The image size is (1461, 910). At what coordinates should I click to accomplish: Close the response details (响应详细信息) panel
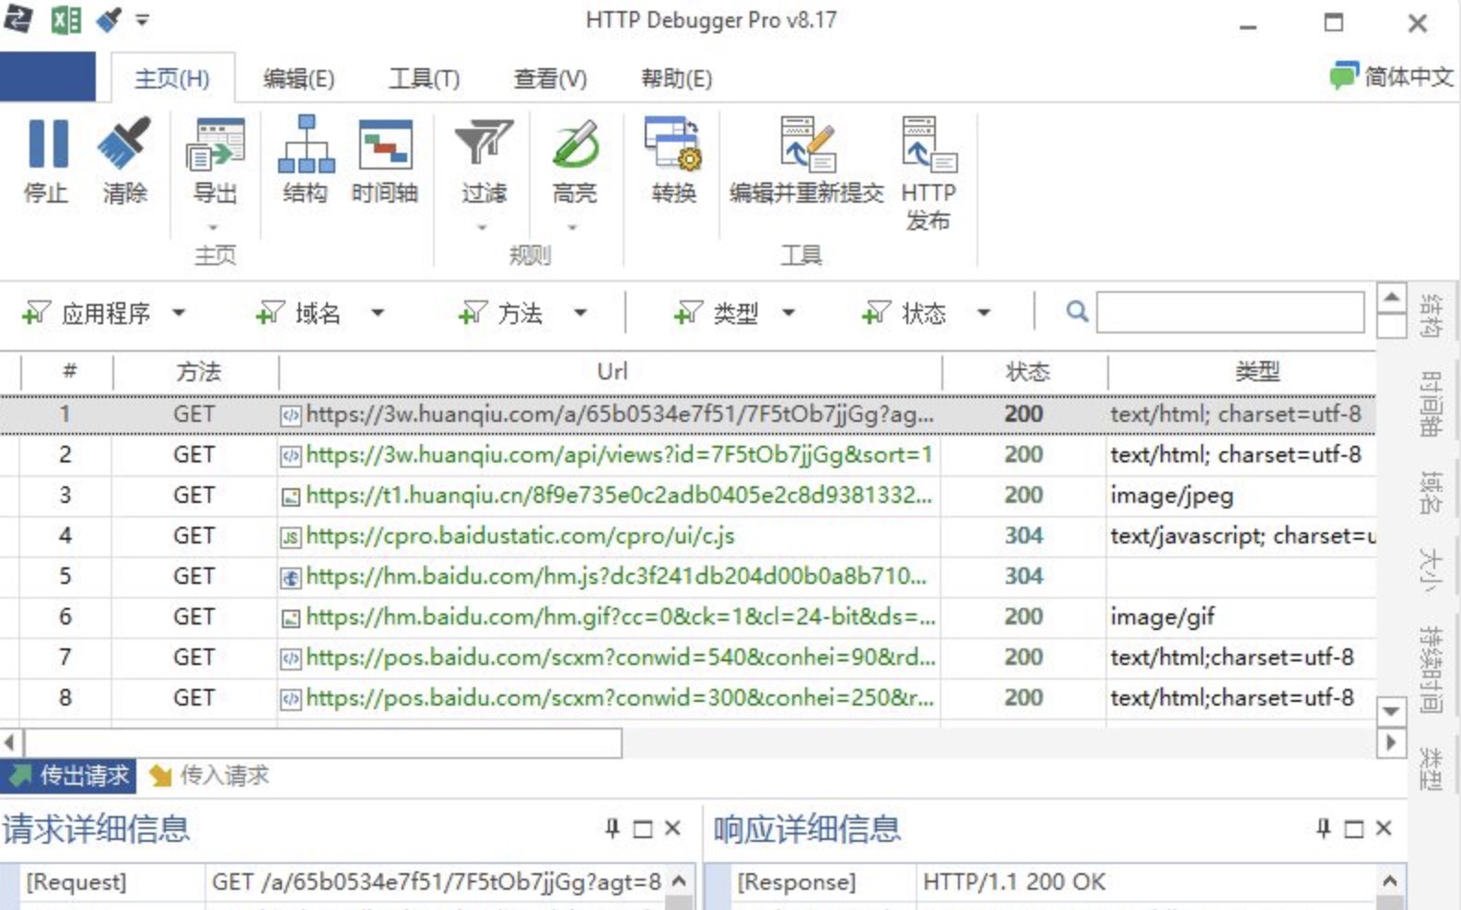coord(1384,829)
